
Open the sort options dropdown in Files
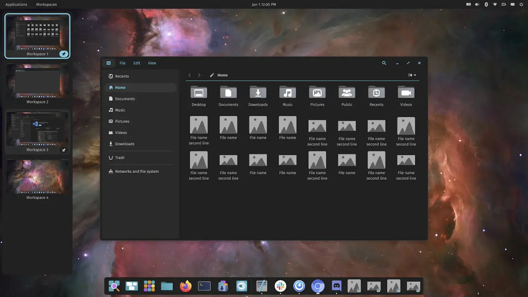pyautogui.click(x=411, y=75)
